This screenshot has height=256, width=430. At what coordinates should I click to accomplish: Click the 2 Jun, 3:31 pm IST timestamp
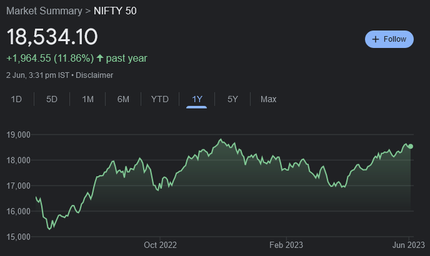coord(37,75)
